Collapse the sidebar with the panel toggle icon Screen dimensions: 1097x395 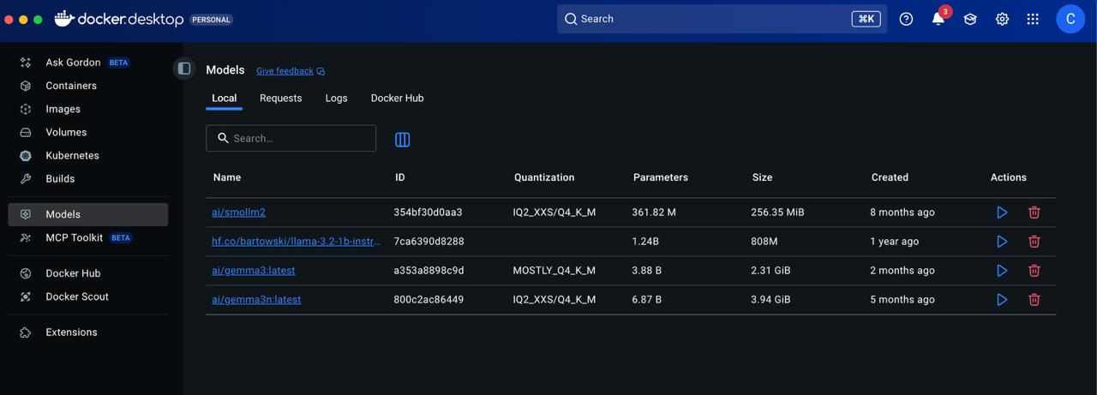pos(184,69)
